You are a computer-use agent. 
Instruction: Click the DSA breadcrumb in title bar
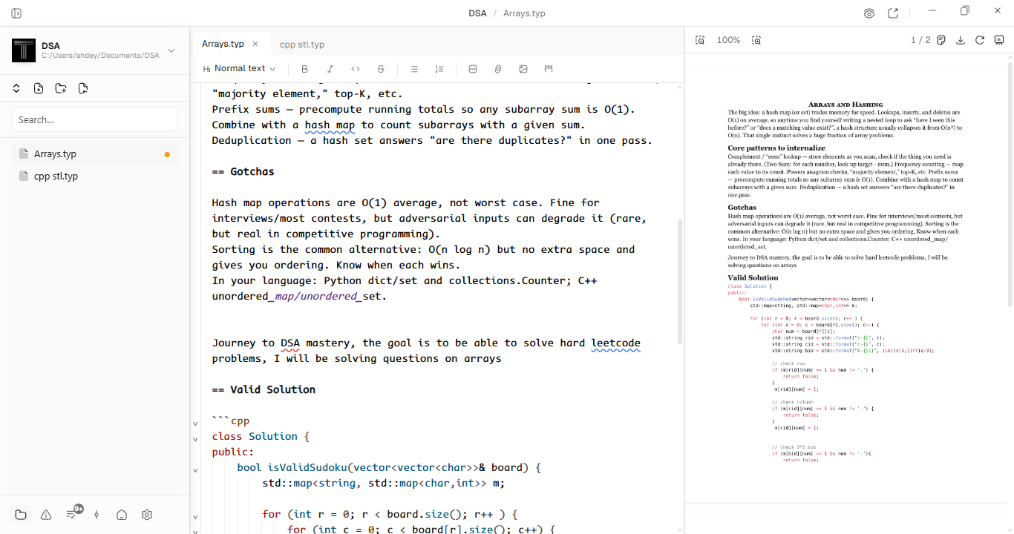click(x=477, y=13)
